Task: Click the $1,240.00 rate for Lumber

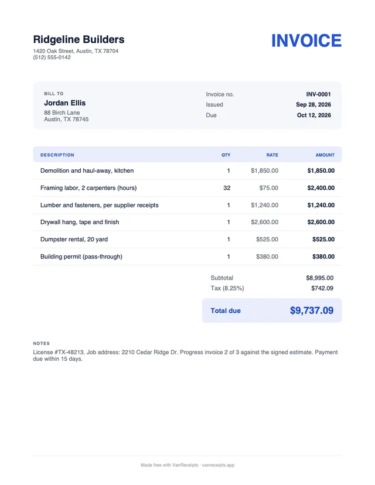Action: click(264, 205)
